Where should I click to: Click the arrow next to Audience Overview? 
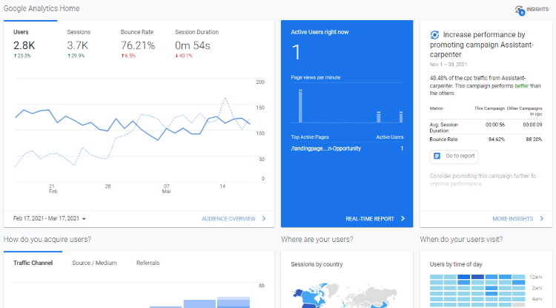tap(263, 219)
